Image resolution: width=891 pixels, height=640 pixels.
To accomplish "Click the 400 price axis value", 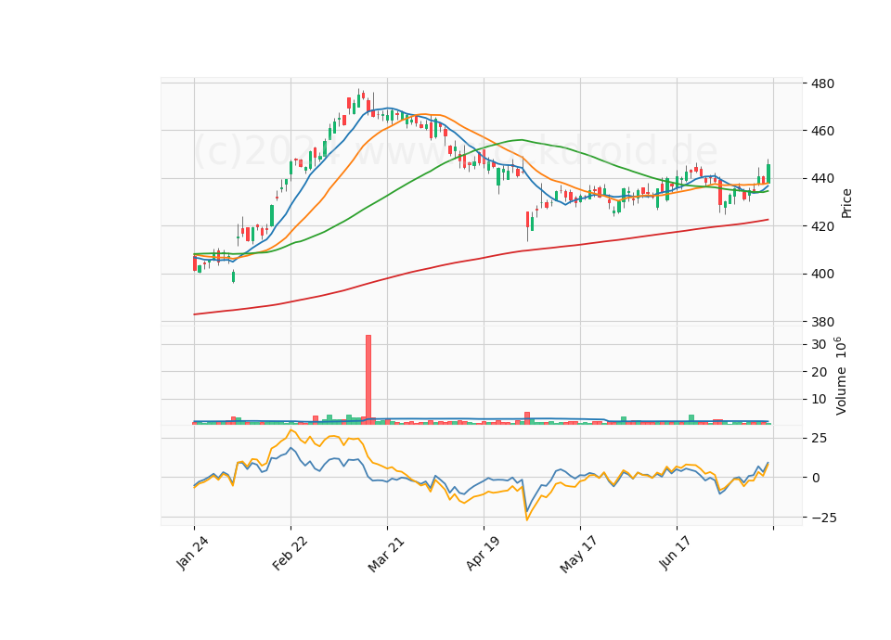I will (x=823, y=275).
